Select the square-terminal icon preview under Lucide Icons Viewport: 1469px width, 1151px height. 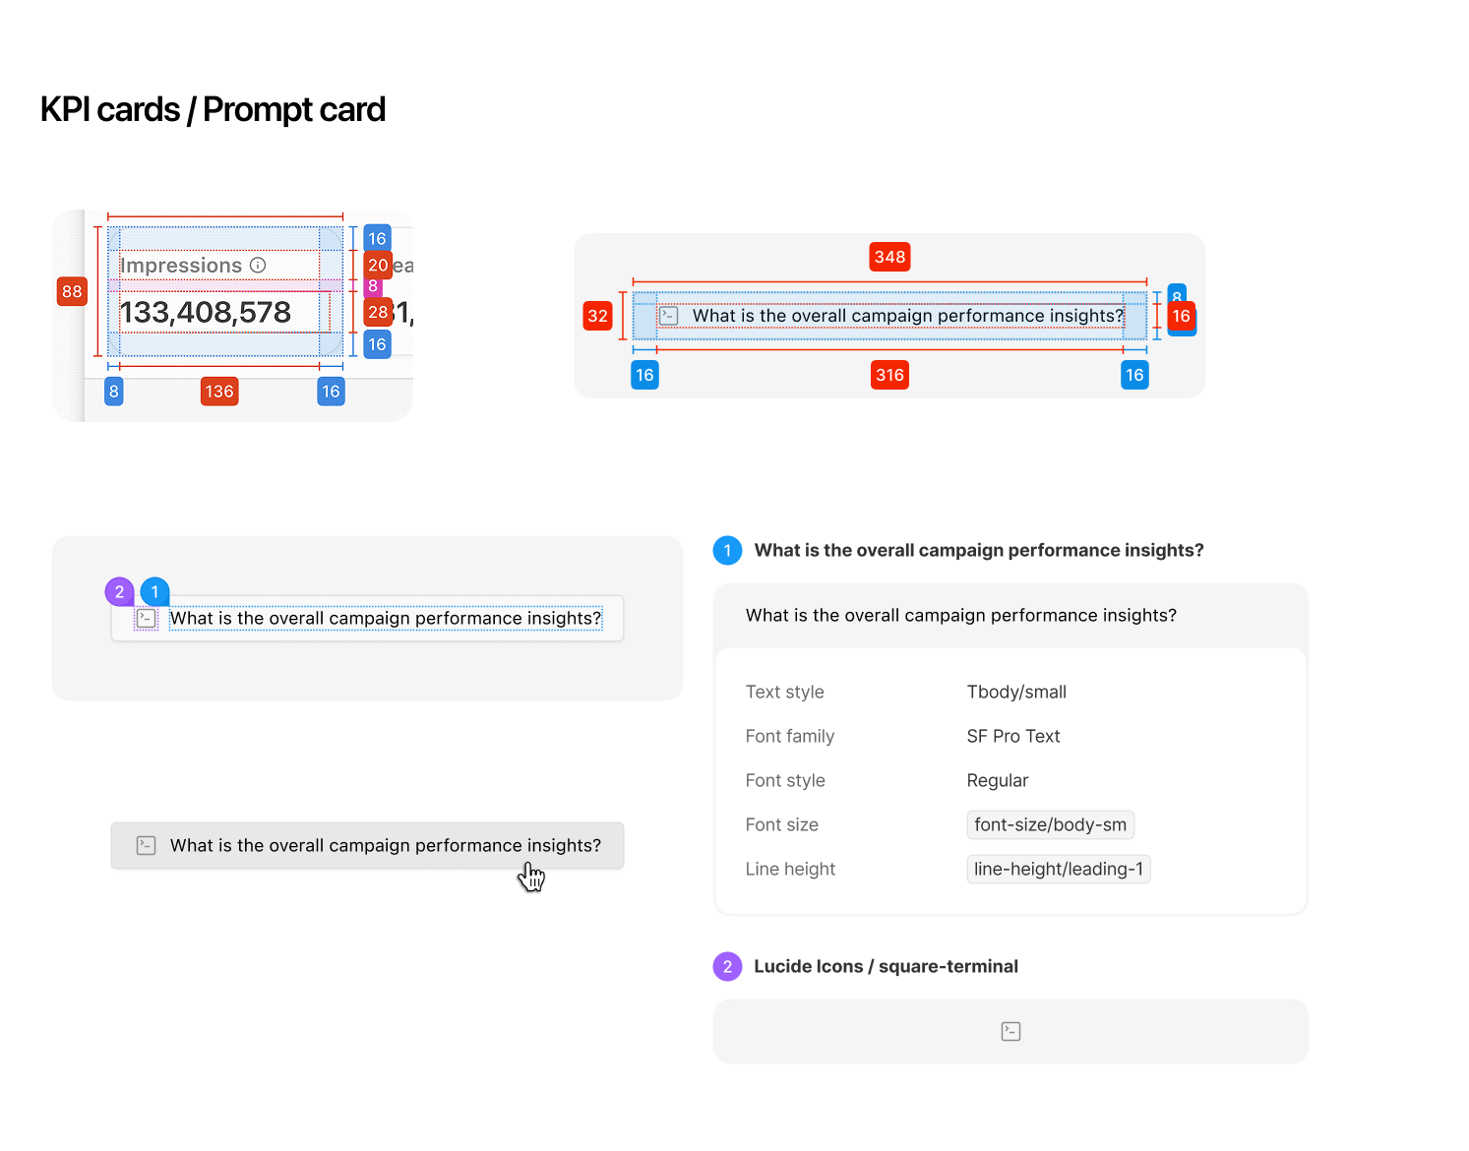[1010, 1031]
